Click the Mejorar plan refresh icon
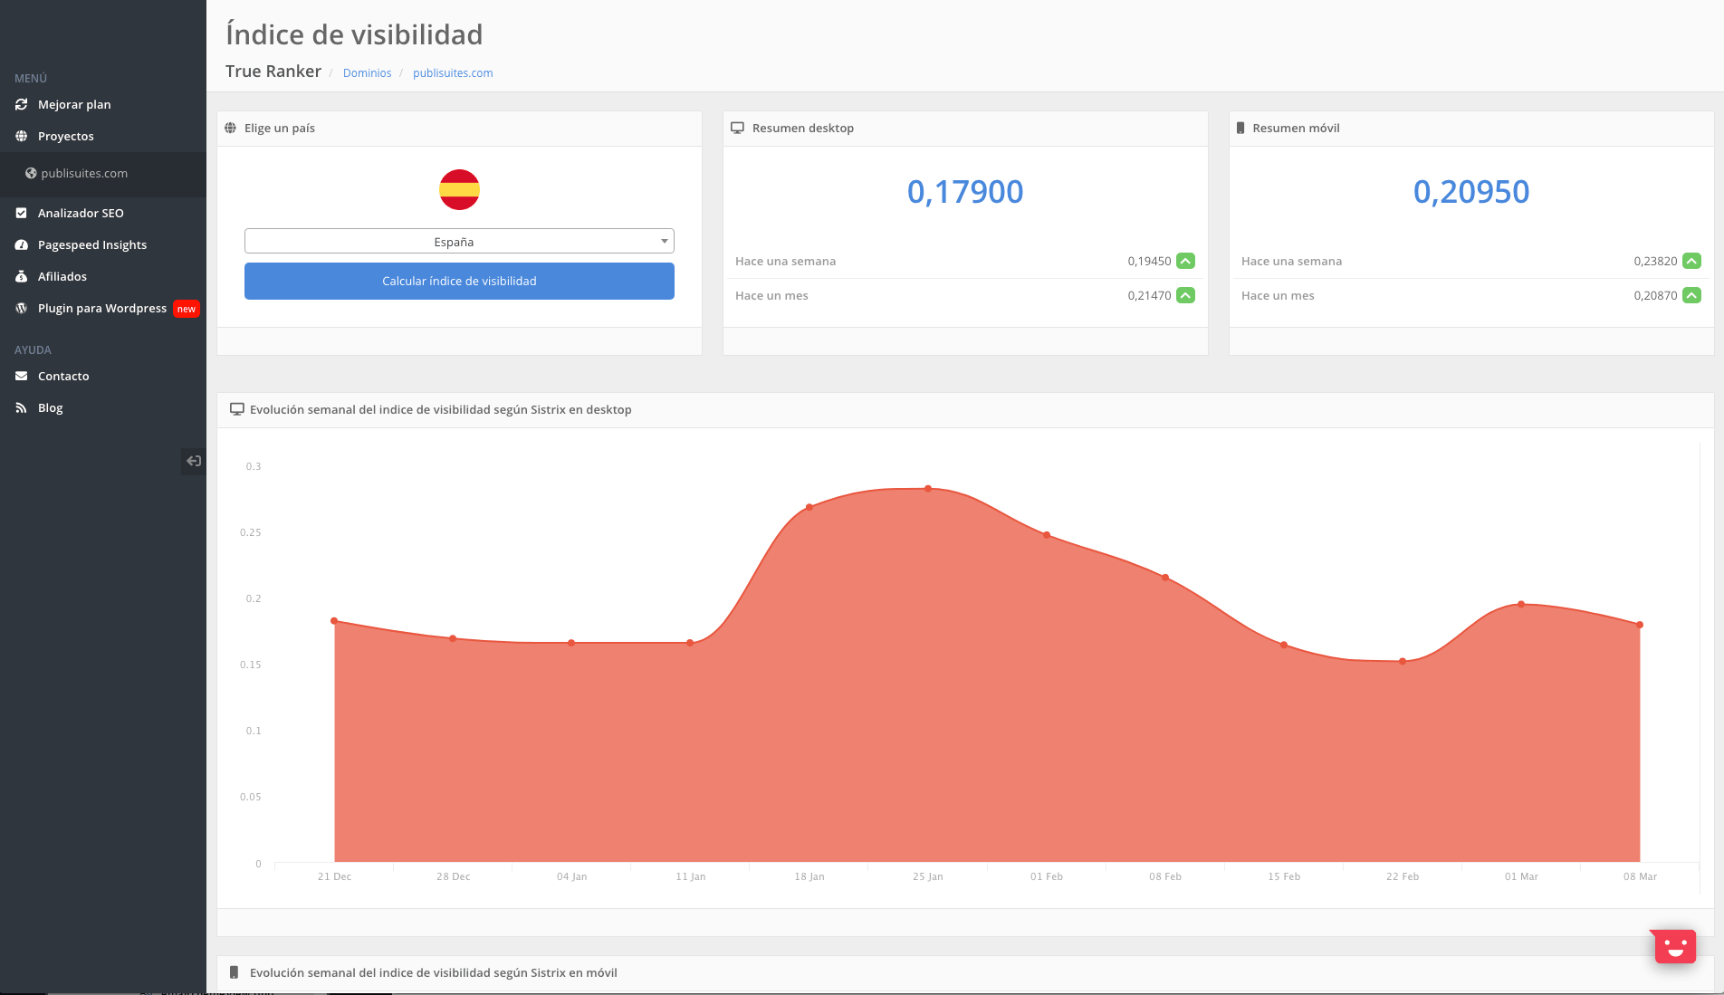 [21, 104]
